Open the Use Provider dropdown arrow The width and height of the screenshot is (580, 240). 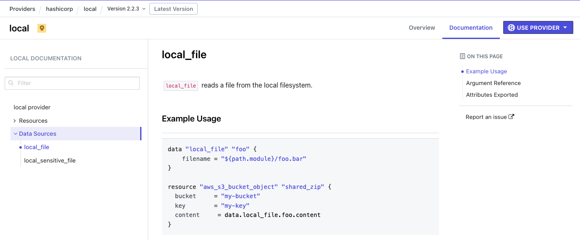pos(565,28)
